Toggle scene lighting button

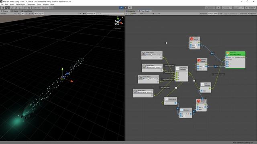(23, 14)
